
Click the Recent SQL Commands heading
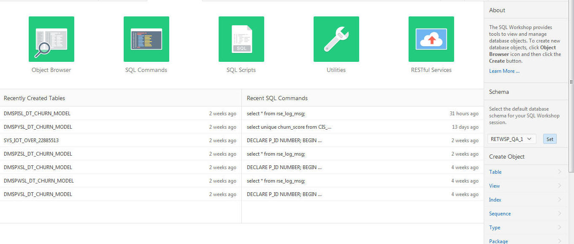click(277, 98)
